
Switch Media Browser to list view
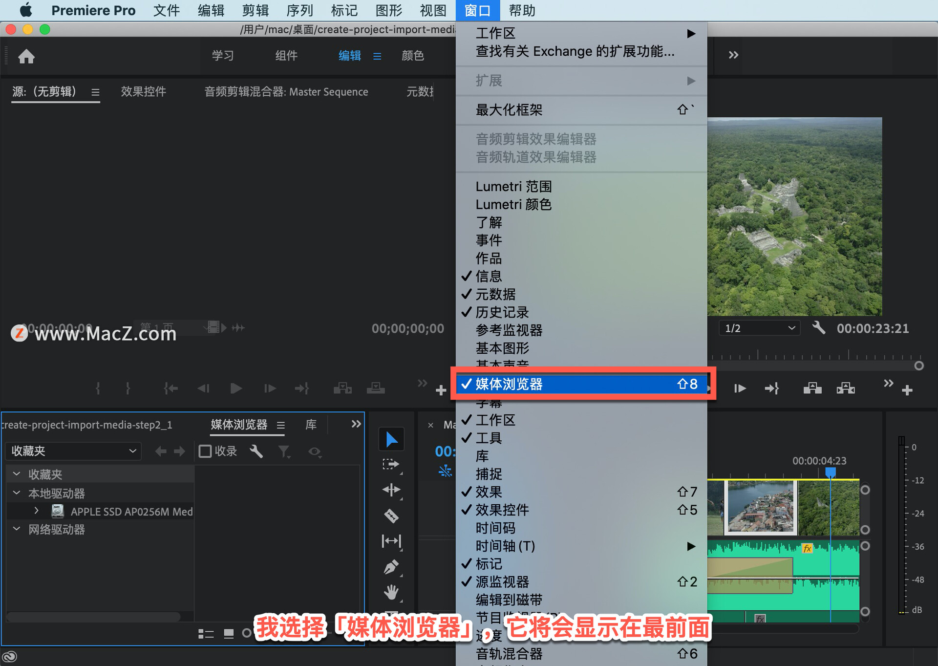pyautogui.click(x=206, y=634)
